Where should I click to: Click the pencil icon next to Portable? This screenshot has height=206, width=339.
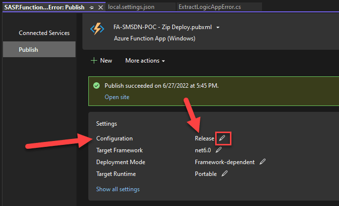225,173
